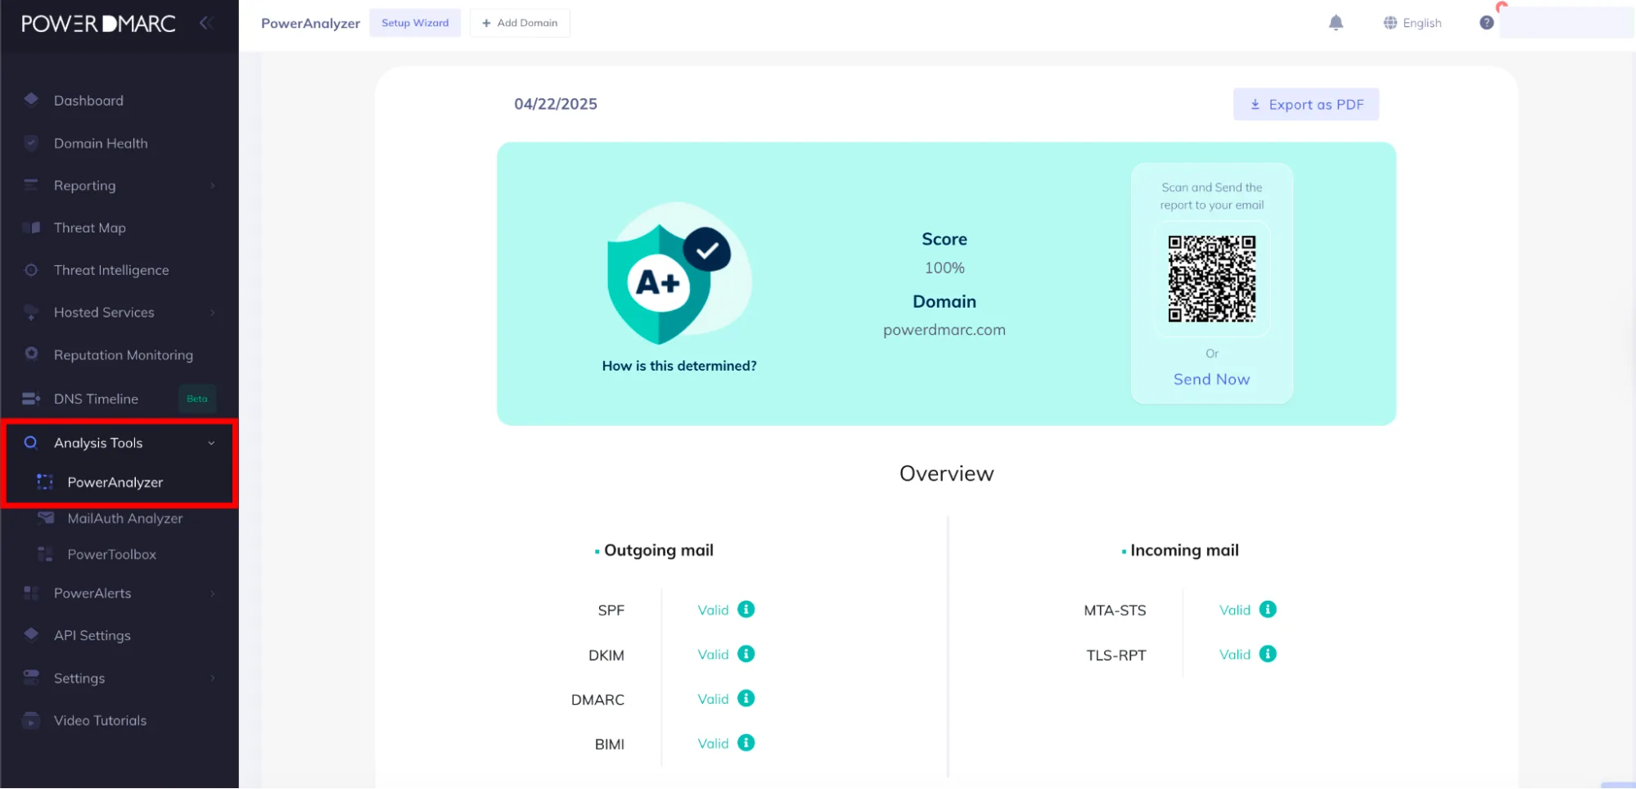This screenshot has width=1636, height=789.
Task: Click the Threat Map icon
Action: click(x=31, y=228)
